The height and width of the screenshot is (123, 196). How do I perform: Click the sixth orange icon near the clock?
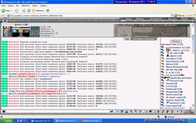click(x=181, y=111)
